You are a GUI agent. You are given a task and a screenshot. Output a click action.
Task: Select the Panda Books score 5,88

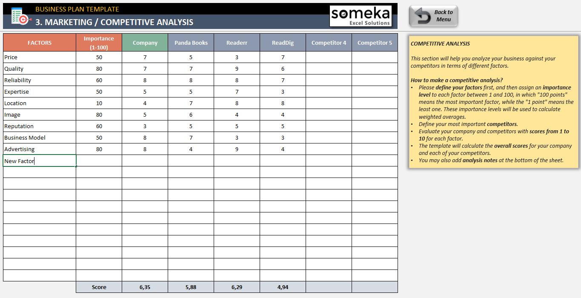(191, 287)
